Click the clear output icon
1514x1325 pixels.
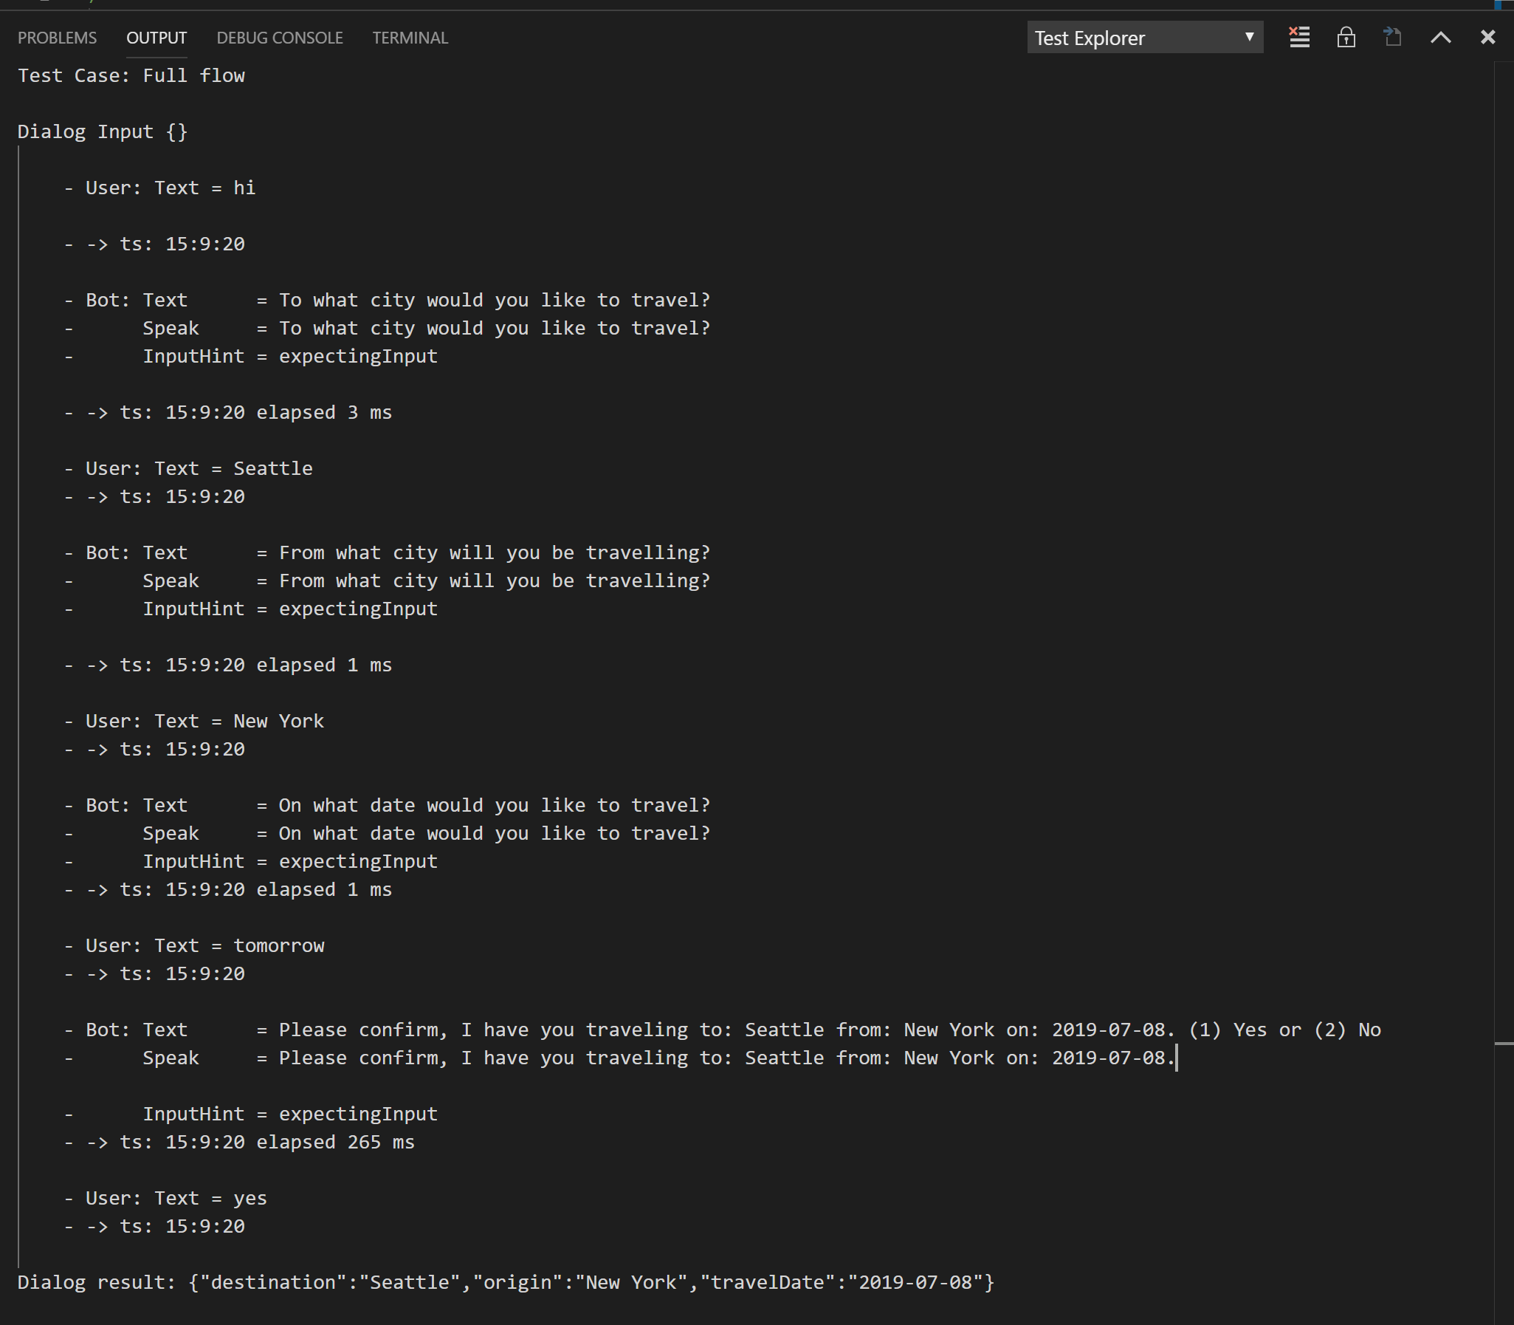[x=1299, y=38]
